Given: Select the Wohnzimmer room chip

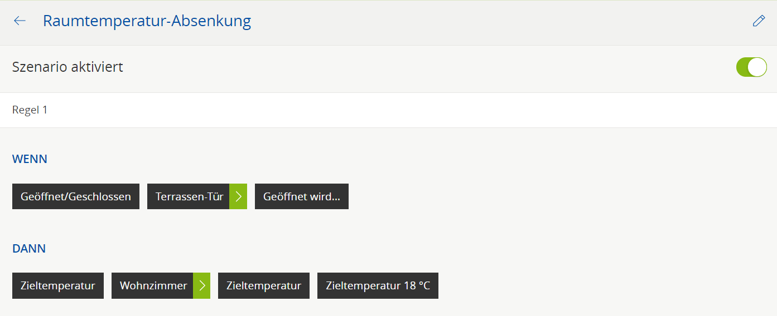Looking at the screenshot, I should click(x=153, y=286).
